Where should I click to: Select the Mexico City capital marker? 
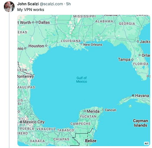click(21, 122)
